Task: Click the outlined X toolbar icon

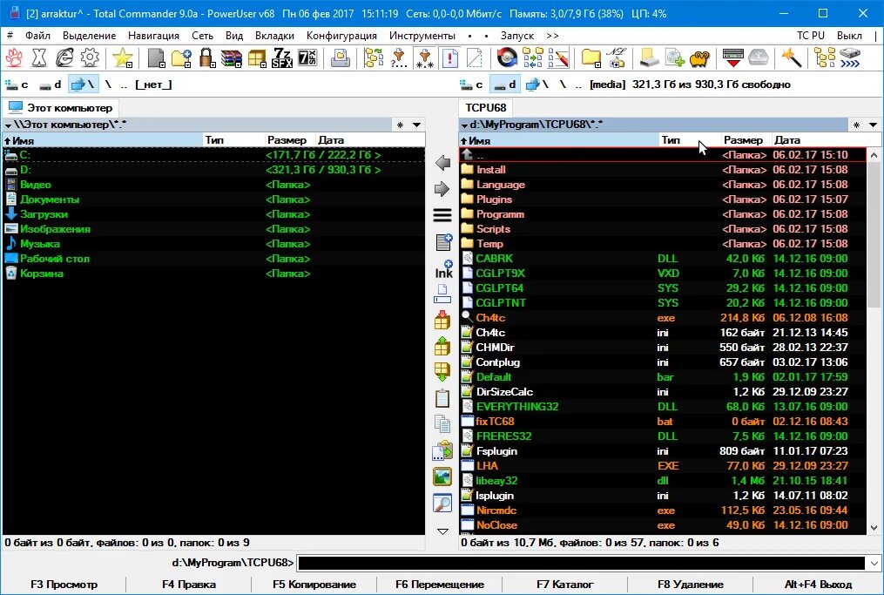Action: click(x=39, y=57)
